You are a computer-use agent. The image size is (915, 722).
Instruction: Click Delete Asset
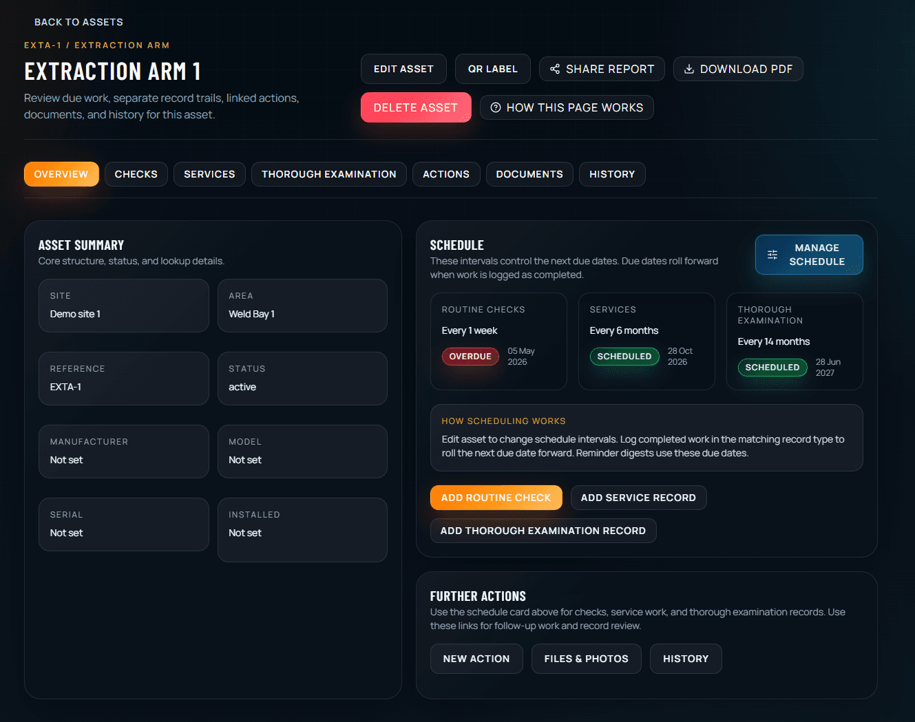point(416,107)
